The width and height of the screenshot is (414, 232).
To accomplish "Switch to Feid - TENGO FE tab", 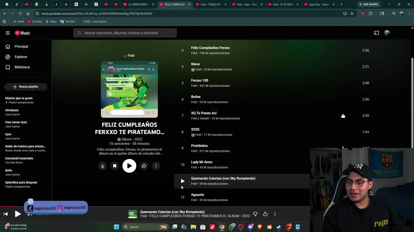I will point(211,5).
